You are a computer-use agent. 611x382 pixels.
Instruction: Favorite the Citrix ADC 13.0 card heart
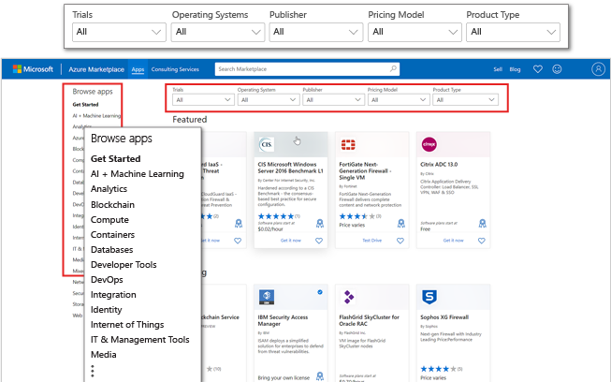click(482, 241)
